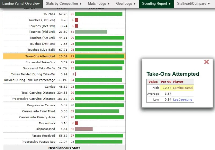The image size is (215, 150).
Task: Click the Per 90 column header in popup
Action: [166, 82]
